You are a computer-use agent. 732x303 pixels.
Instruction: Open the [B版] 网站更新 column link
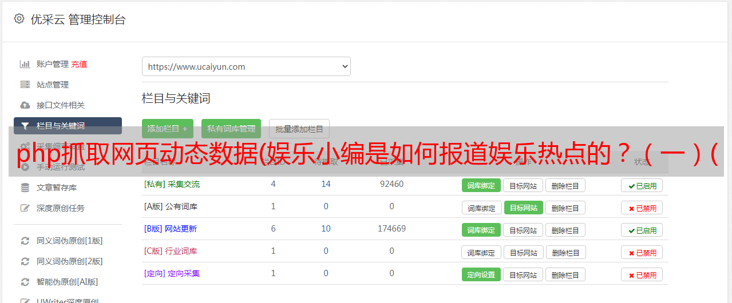tap(171, 229)
